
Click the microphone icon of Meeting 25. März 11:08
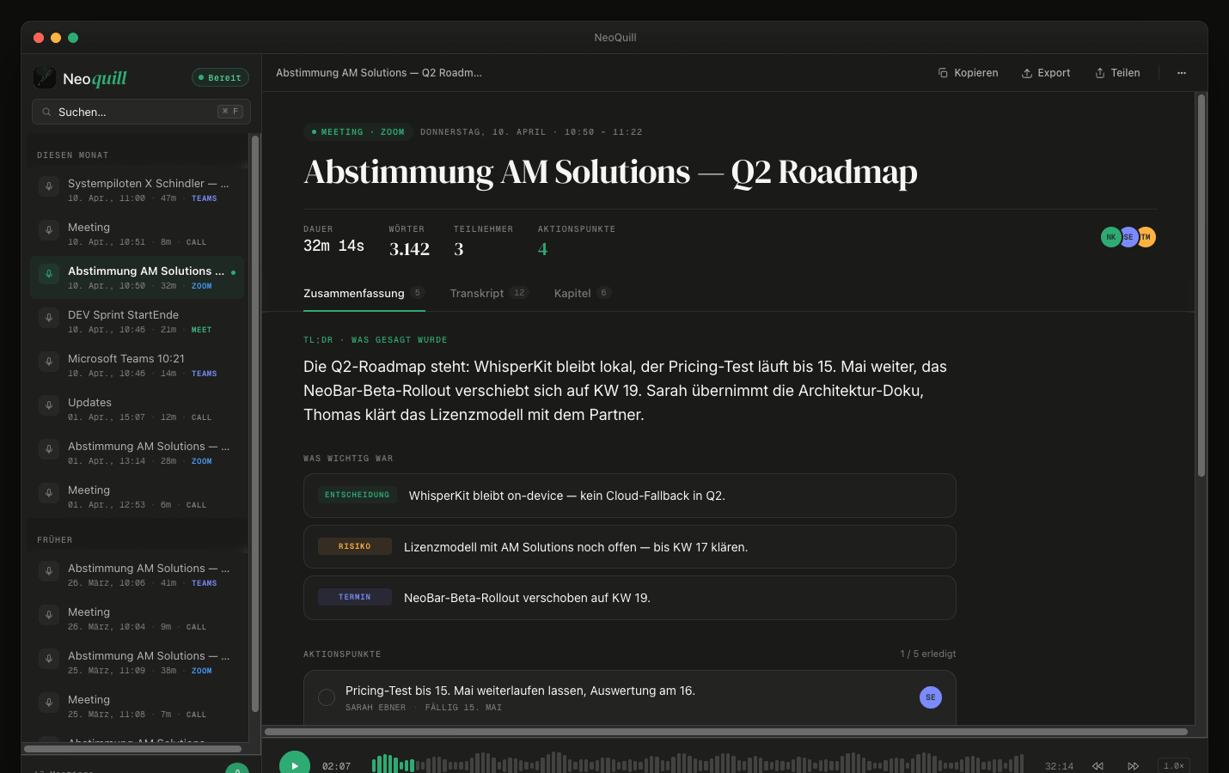(49, 702)
